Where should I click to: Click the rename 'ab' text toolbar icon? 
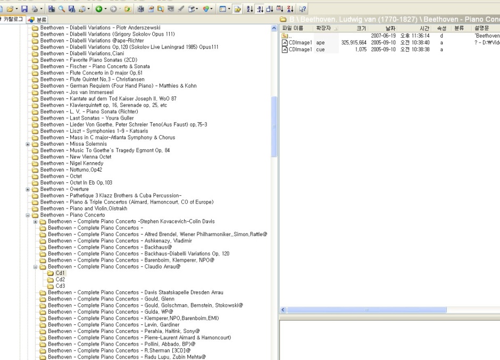[140, 9]
